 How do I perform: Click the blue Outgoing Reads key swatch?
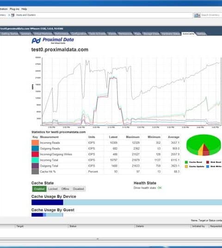point(35,149)
